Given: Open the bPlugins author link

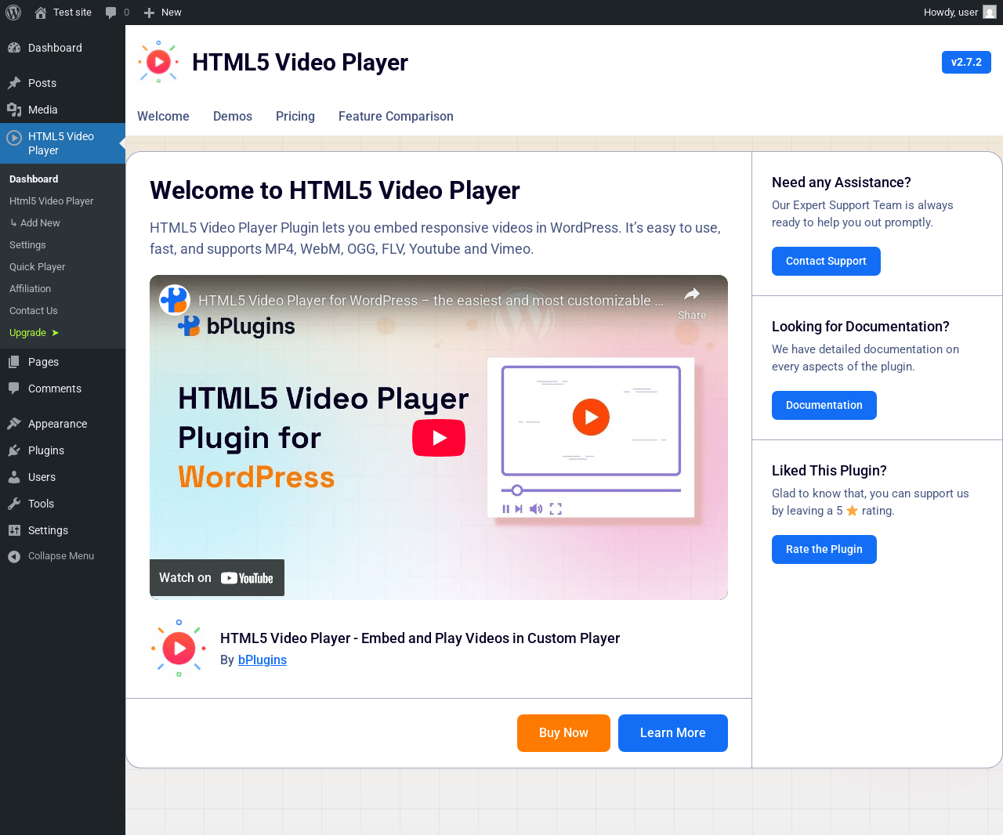Looking at the screenshot, I should (x=263, y=660).
